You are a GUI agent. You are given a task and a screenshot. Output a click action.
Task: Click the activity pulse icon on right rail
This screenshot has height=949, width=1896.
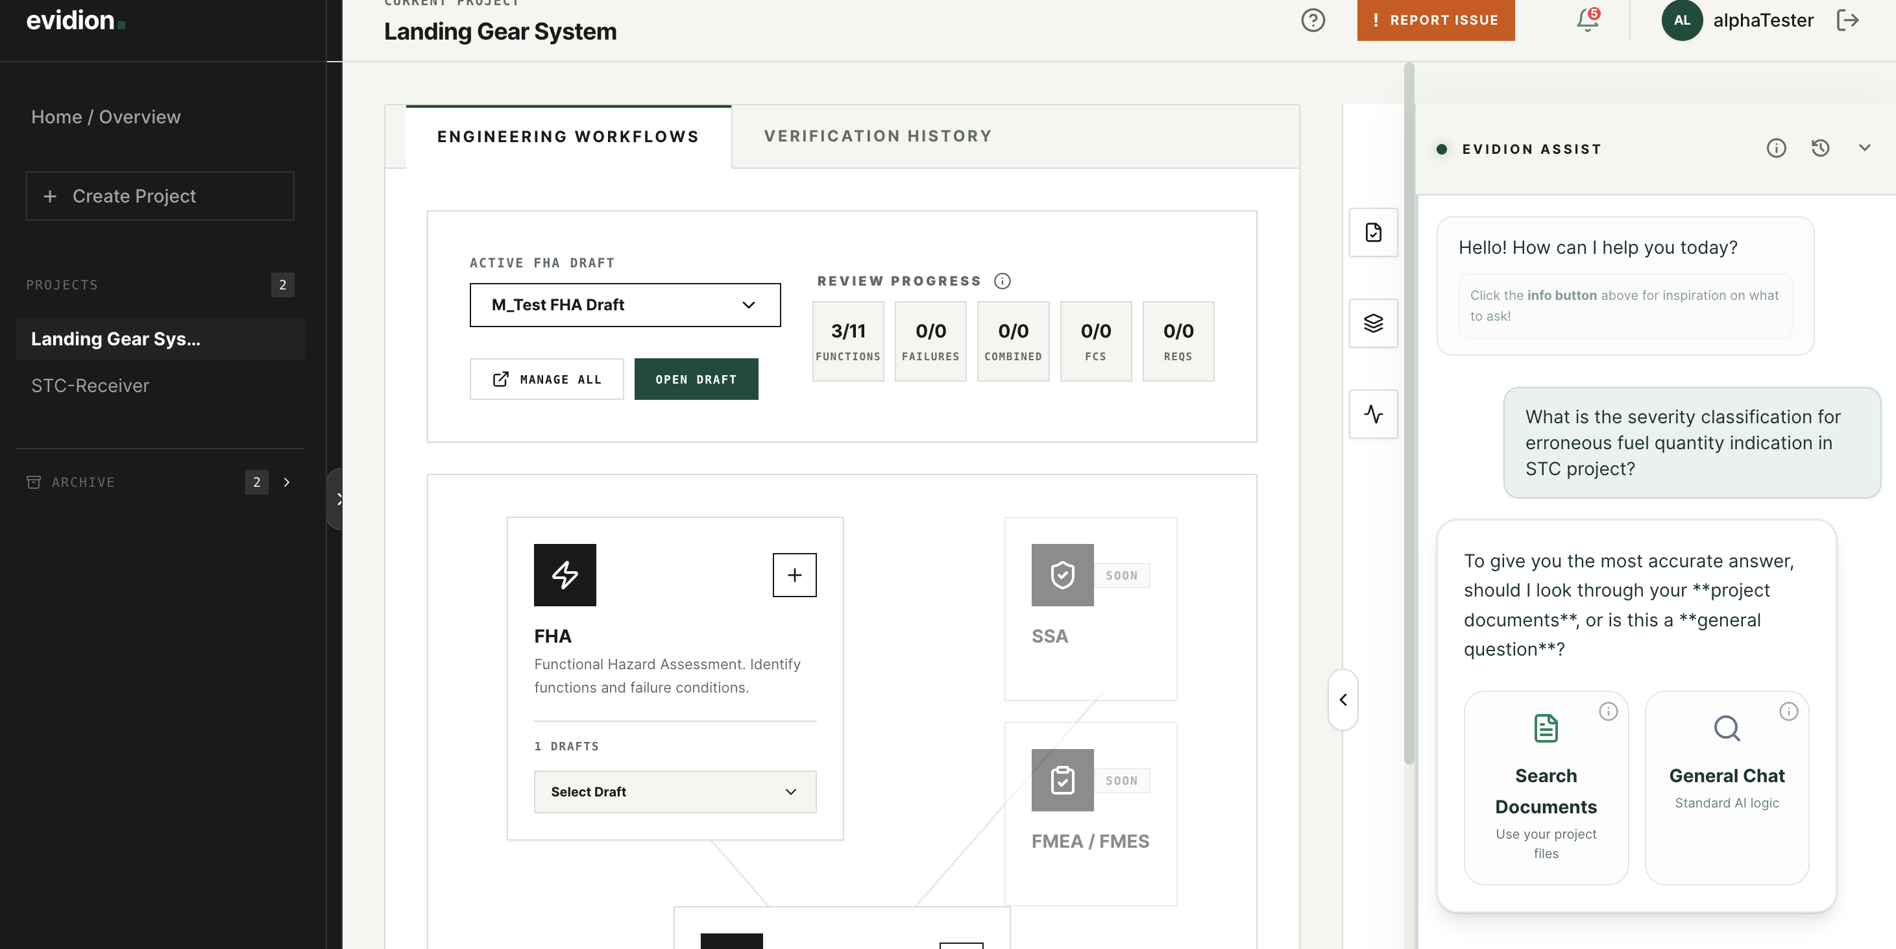(1373, 413)
